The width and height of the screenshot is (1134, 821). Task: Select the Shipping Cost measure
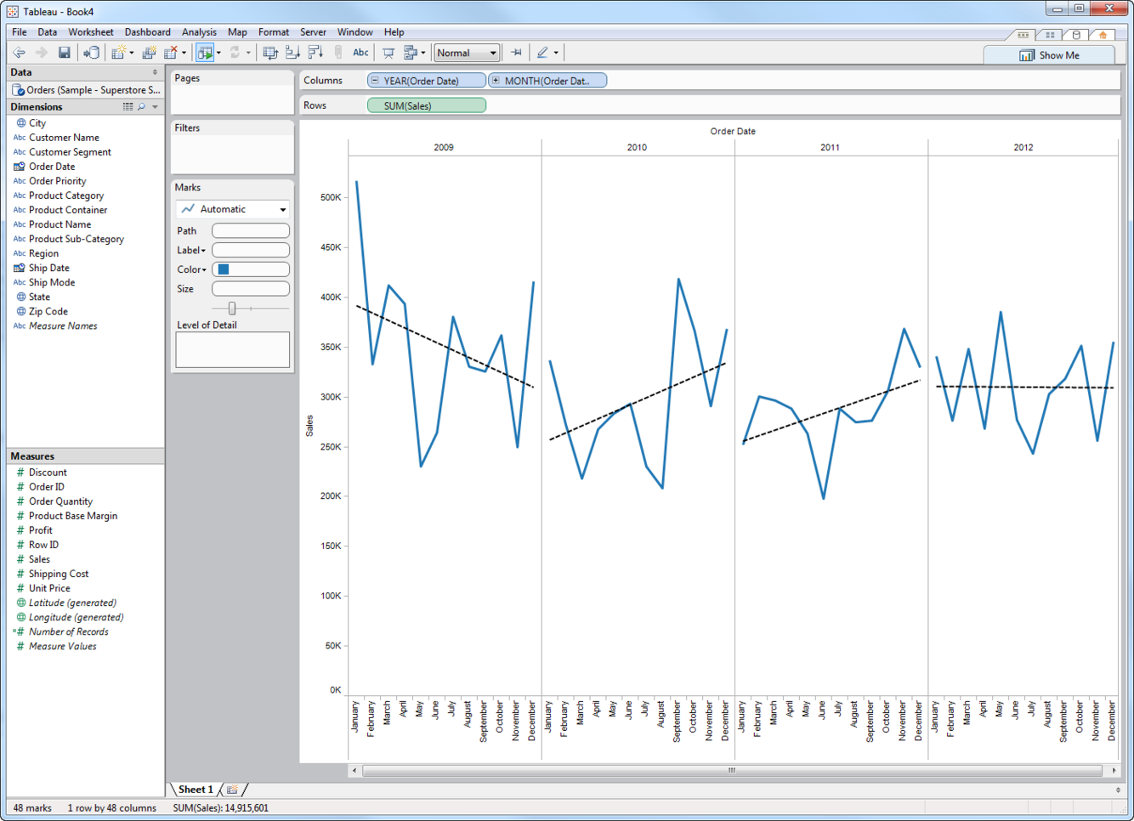click(x=59, y=574)
